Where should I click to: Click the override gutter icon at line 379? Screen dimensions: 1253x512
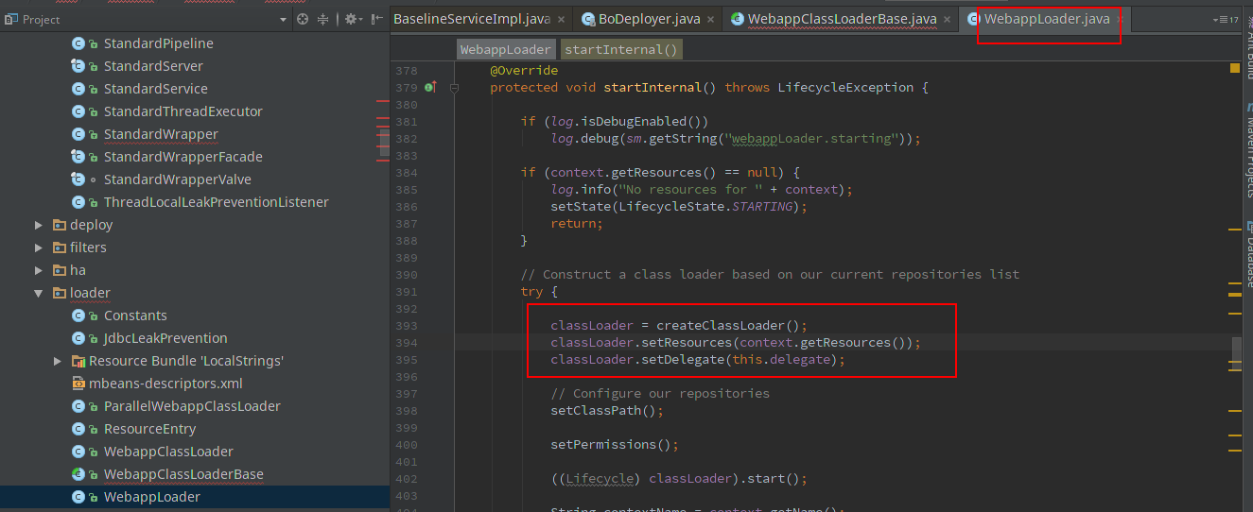(x=429, y=87)
